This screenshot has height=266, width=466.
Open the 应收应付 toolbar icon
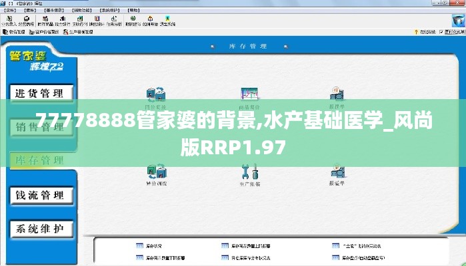click(80, 21)
